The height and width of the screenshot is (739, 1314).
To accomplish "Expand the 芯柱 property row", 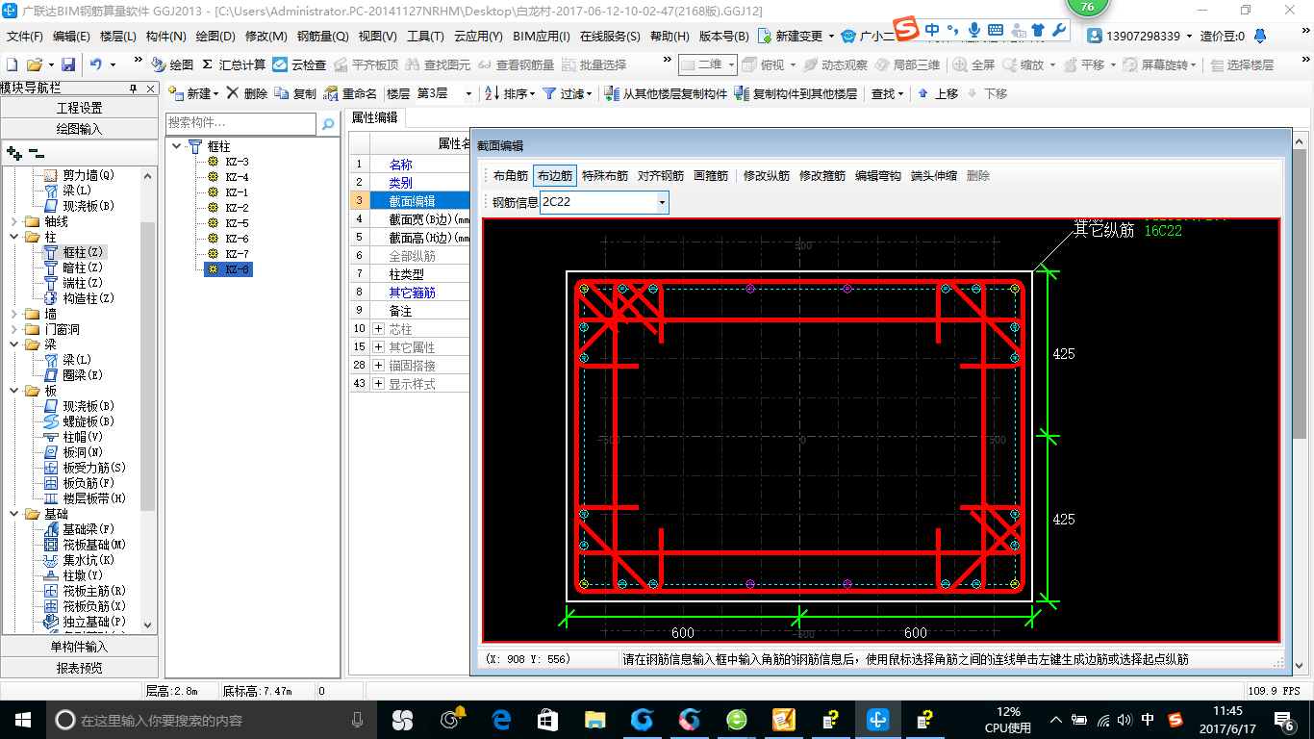I will click(x=377, y=329).
